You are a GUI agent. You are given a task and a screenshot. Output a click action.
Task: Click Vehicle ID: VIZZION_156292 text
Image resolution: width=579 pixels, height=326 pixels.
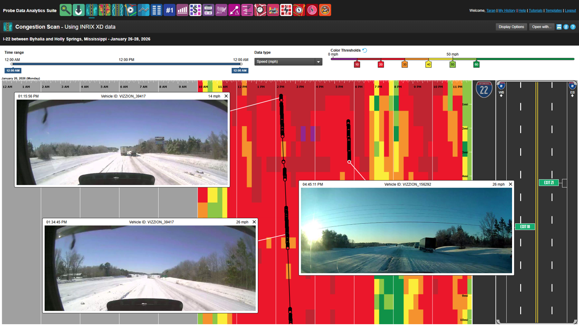[x=408, y=184]
